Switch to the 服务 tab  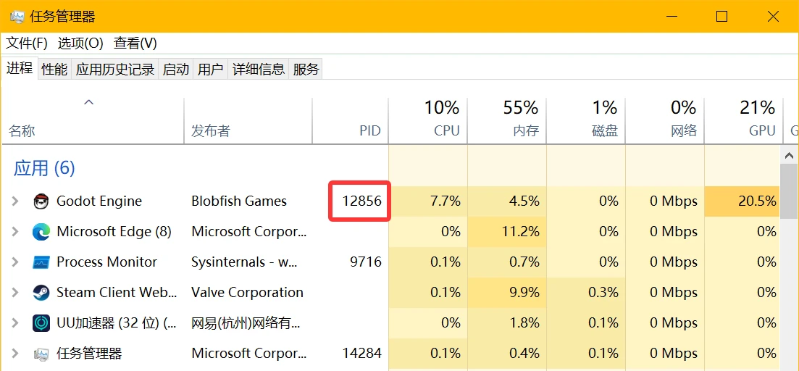[306, 70]
